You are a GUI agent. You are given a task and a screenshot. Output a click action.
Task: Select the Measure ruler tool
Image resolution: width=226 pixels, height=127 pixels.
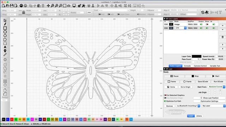tap(5, 55)
